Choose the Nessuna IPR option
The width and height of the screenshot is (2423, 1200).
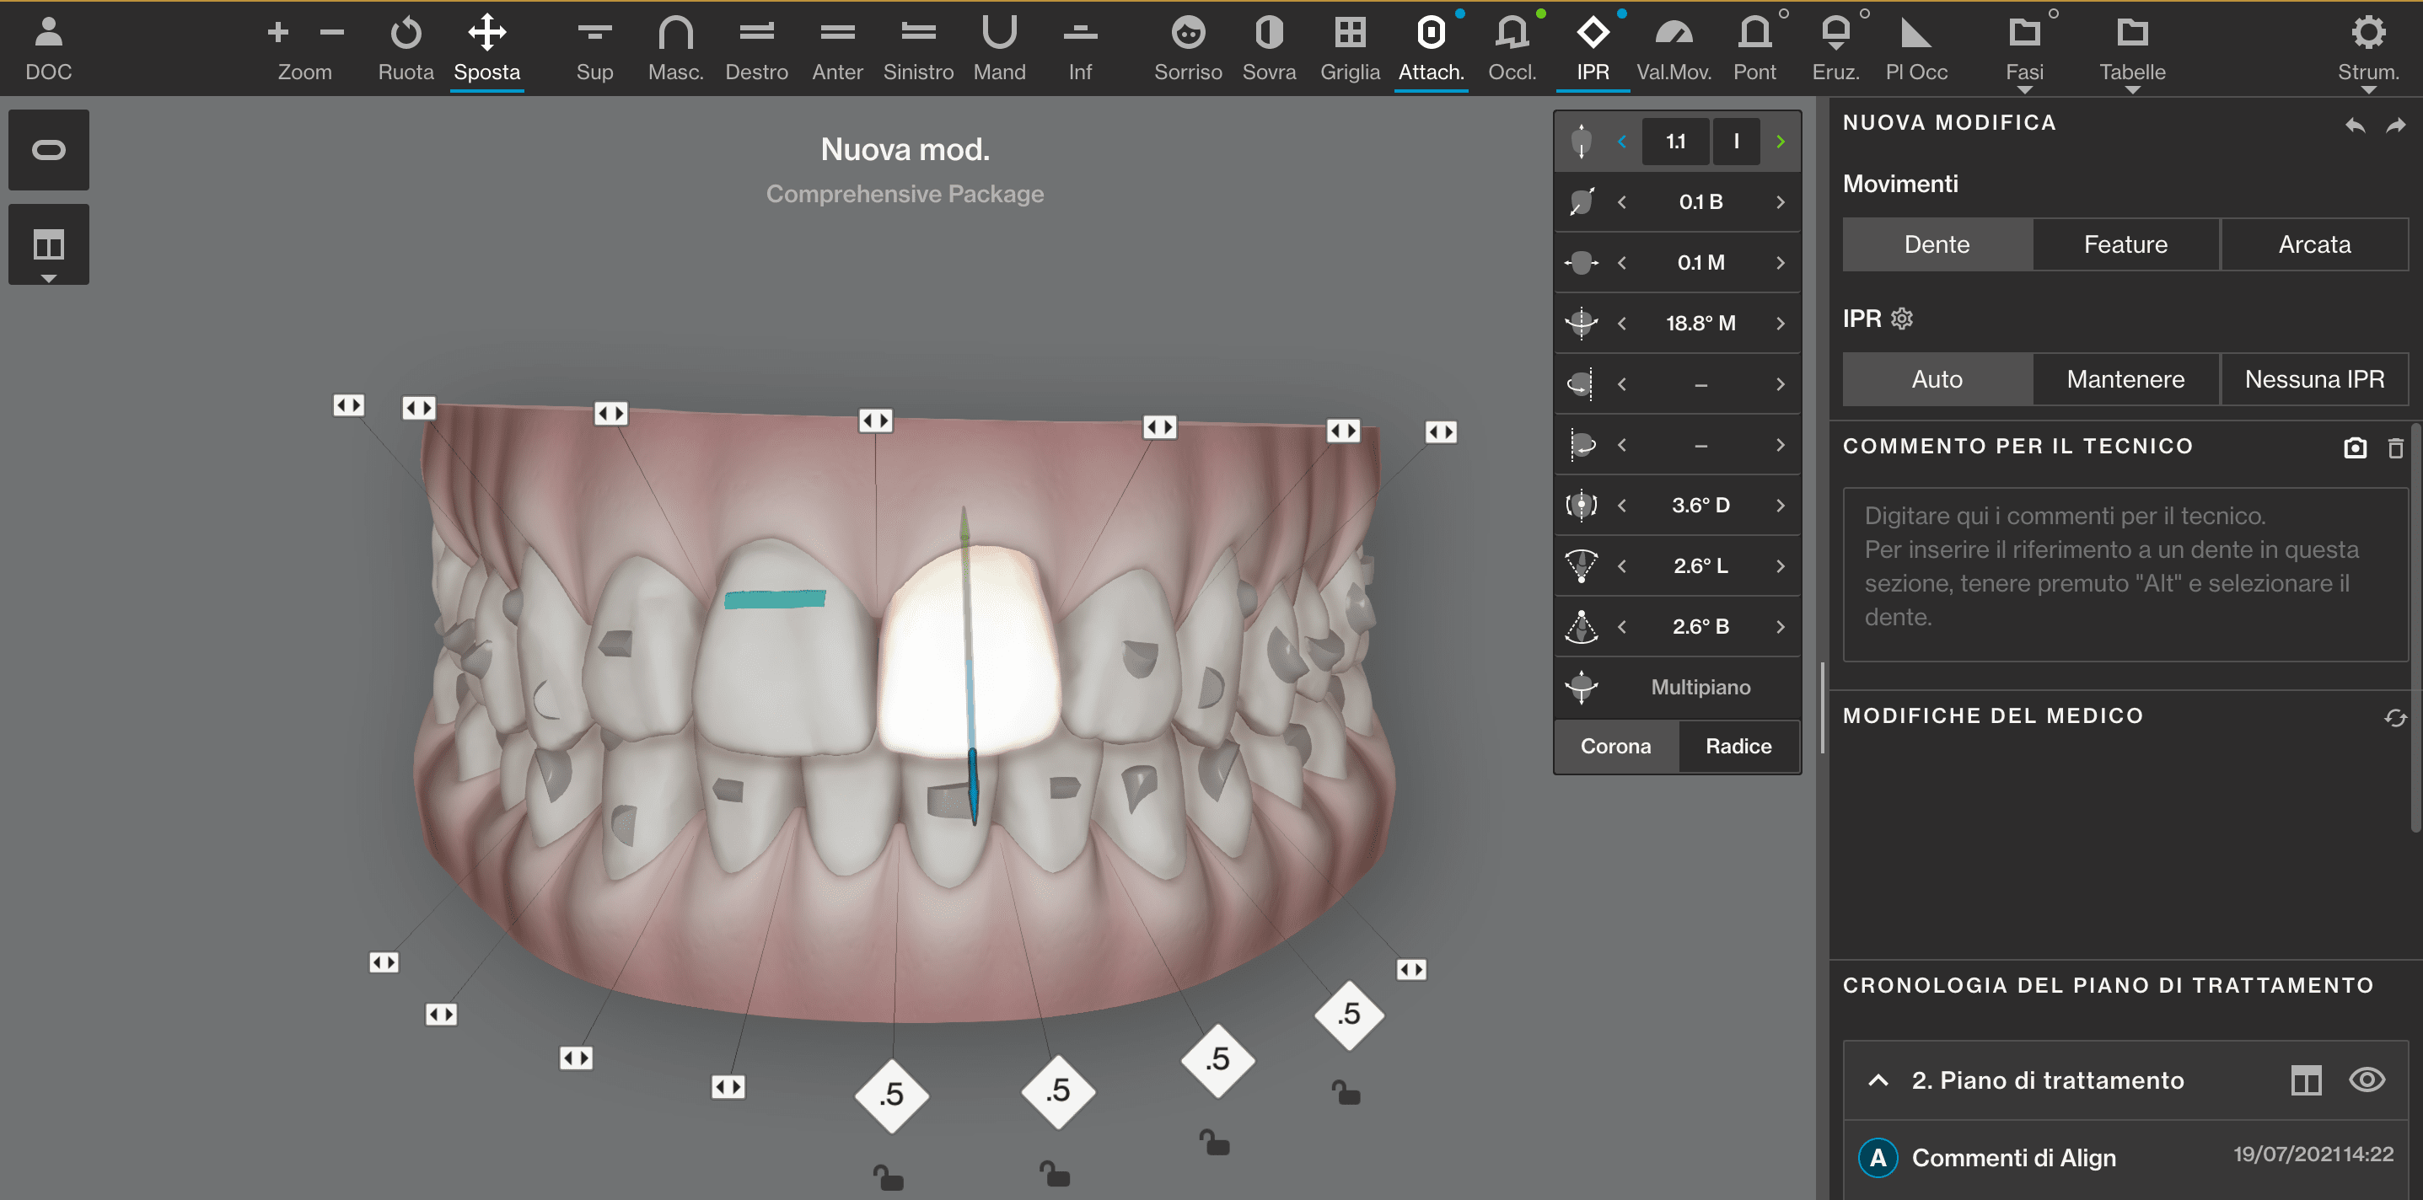click(2314, 379)
